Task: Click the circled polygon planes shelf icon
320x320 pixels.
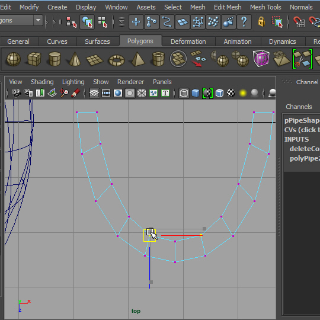Action: pos(178,59)
